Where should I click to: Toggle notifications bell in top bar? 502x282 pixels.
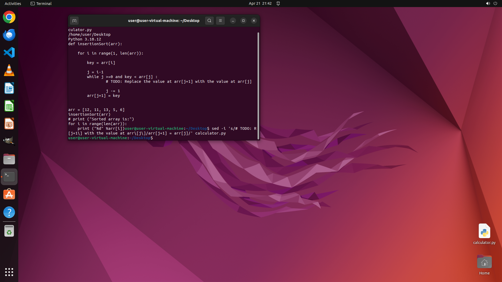click(x=278, y=3)
